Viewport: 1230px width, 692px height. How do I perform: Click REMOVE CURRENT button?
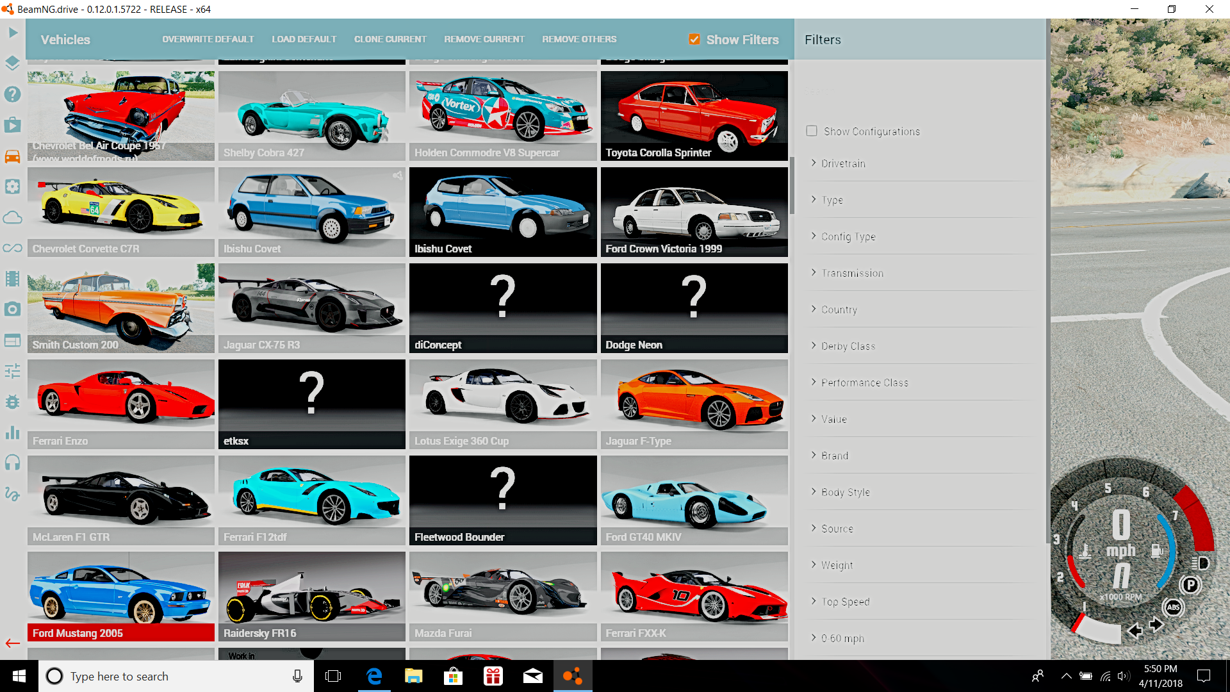pyautogui.click(x=484, y=39)
